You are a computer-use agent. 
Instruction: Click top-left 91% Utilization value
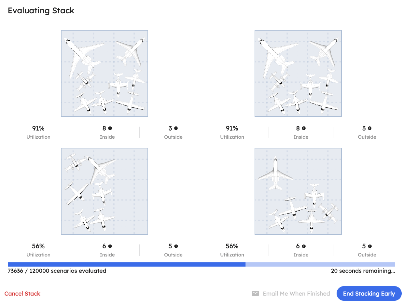tap(38, 129)
